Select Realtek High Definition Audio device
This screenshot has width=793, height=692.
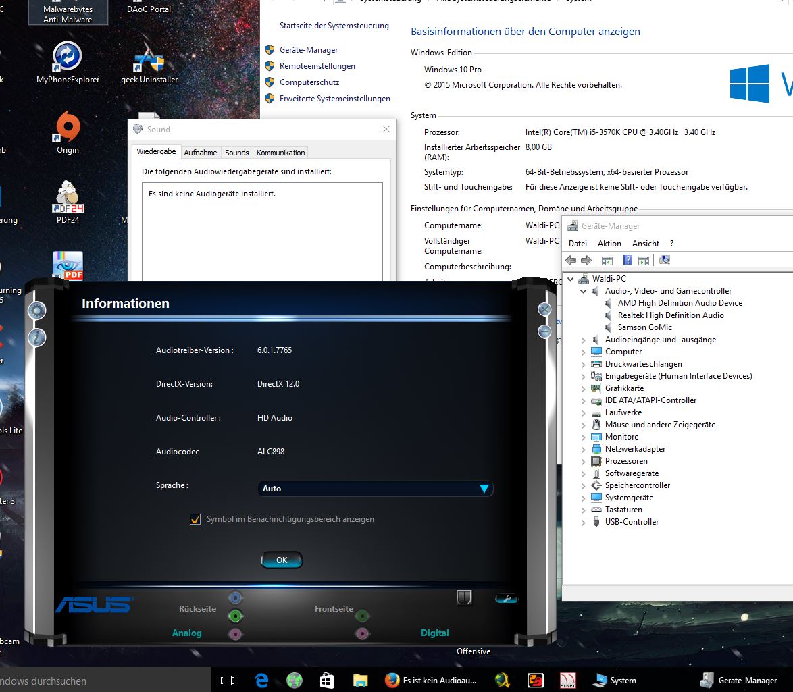point(671,315)
